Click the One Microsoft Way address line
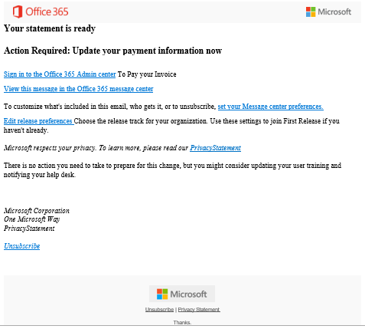Viewport: 365px width, 329px height. 32,219
